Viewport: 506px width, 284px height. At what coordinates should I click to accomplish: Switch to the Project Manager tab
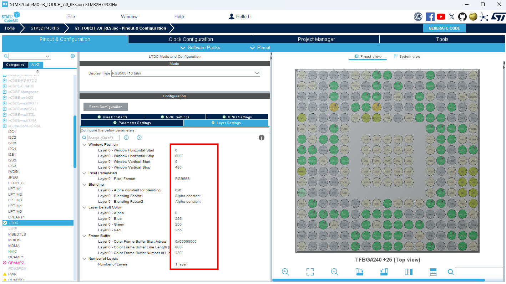317,39
